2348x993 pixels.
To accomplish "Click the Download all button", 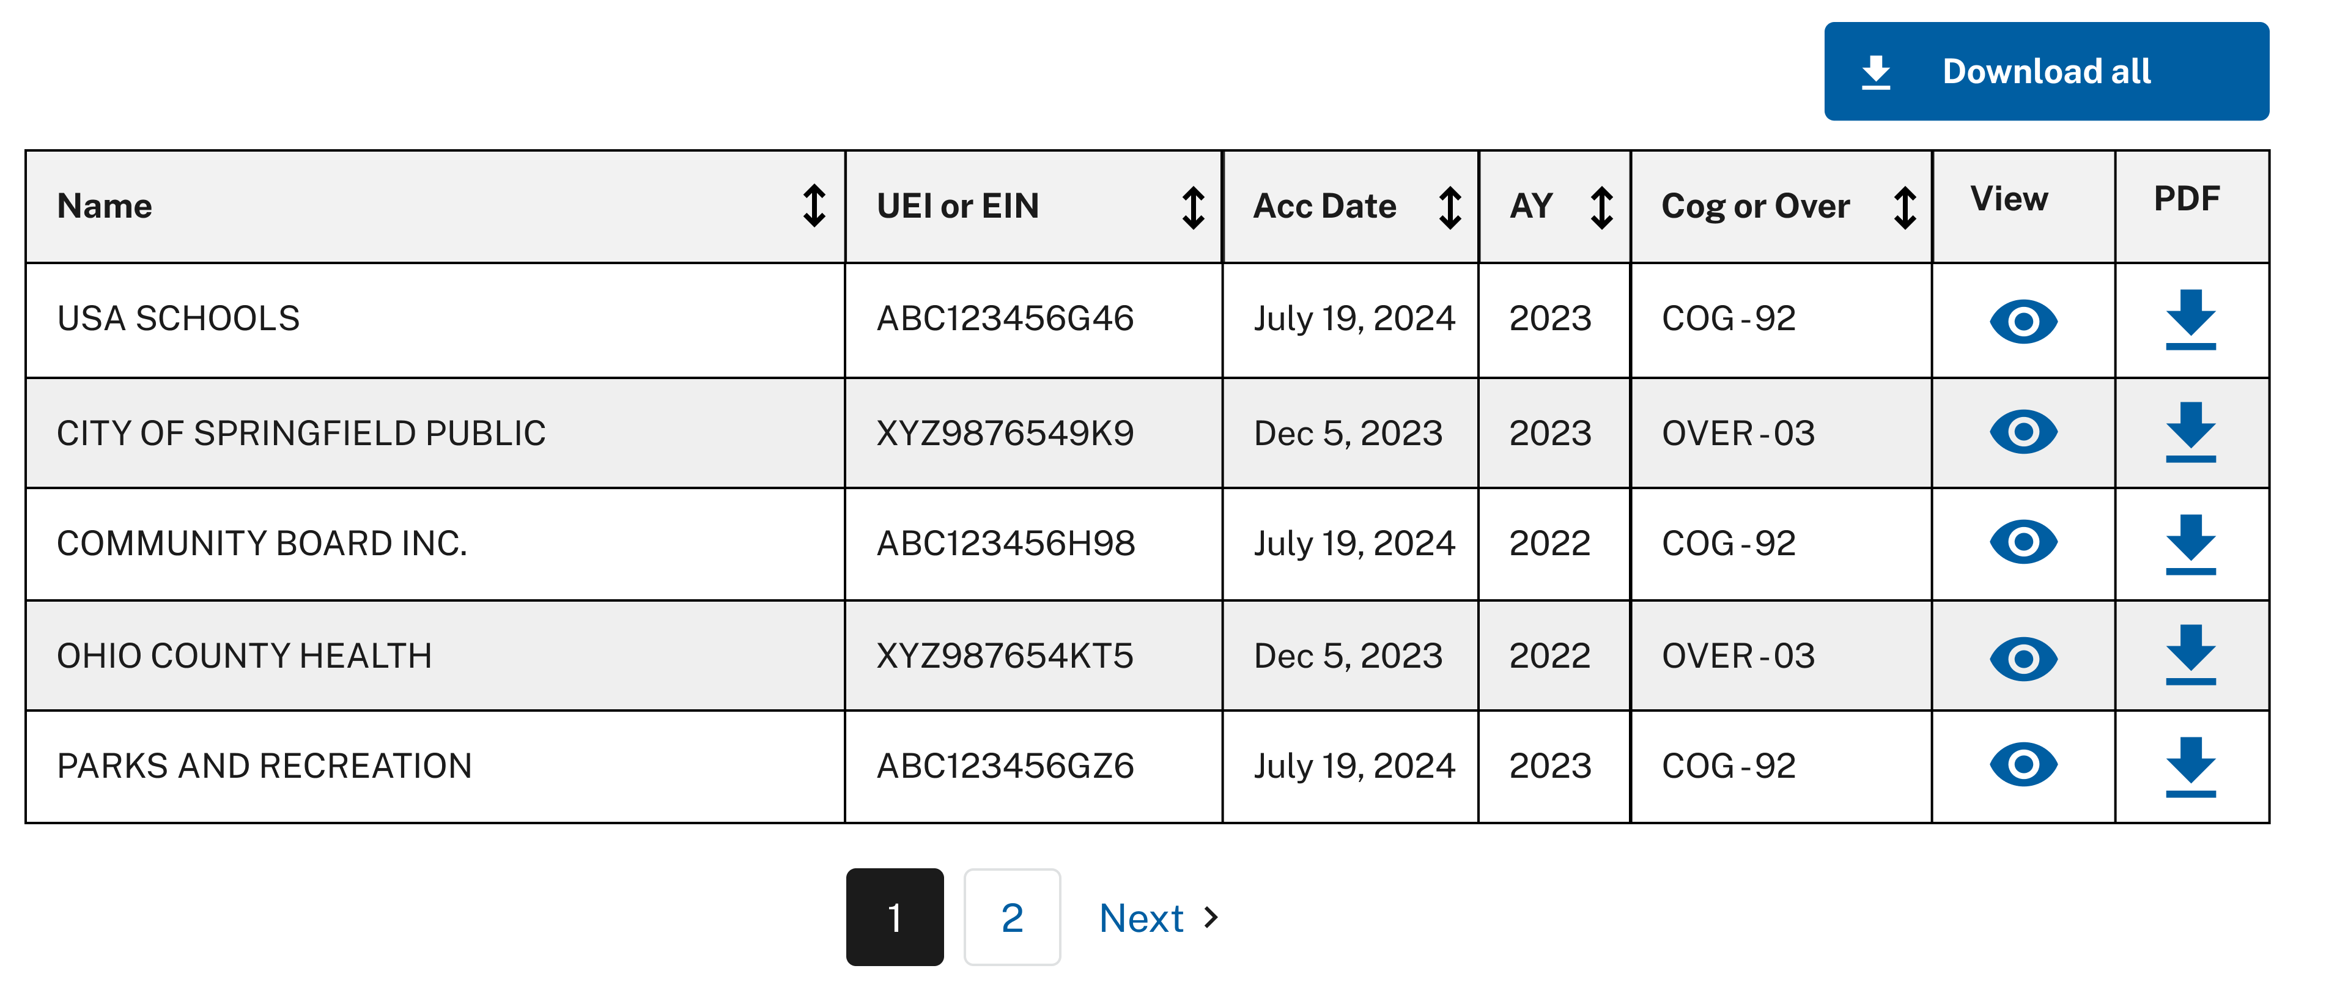I will point(2045,71).
